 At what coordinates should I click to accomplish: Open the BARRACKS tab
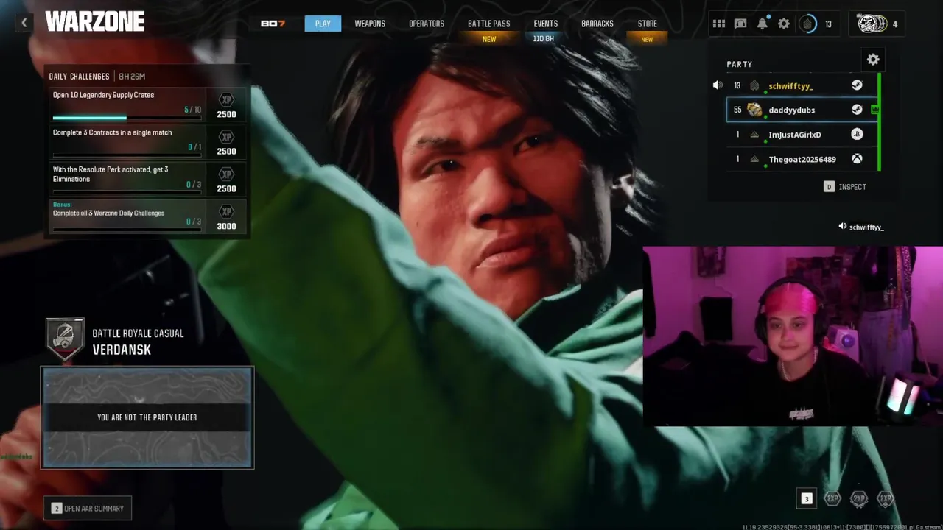[597, 24]
